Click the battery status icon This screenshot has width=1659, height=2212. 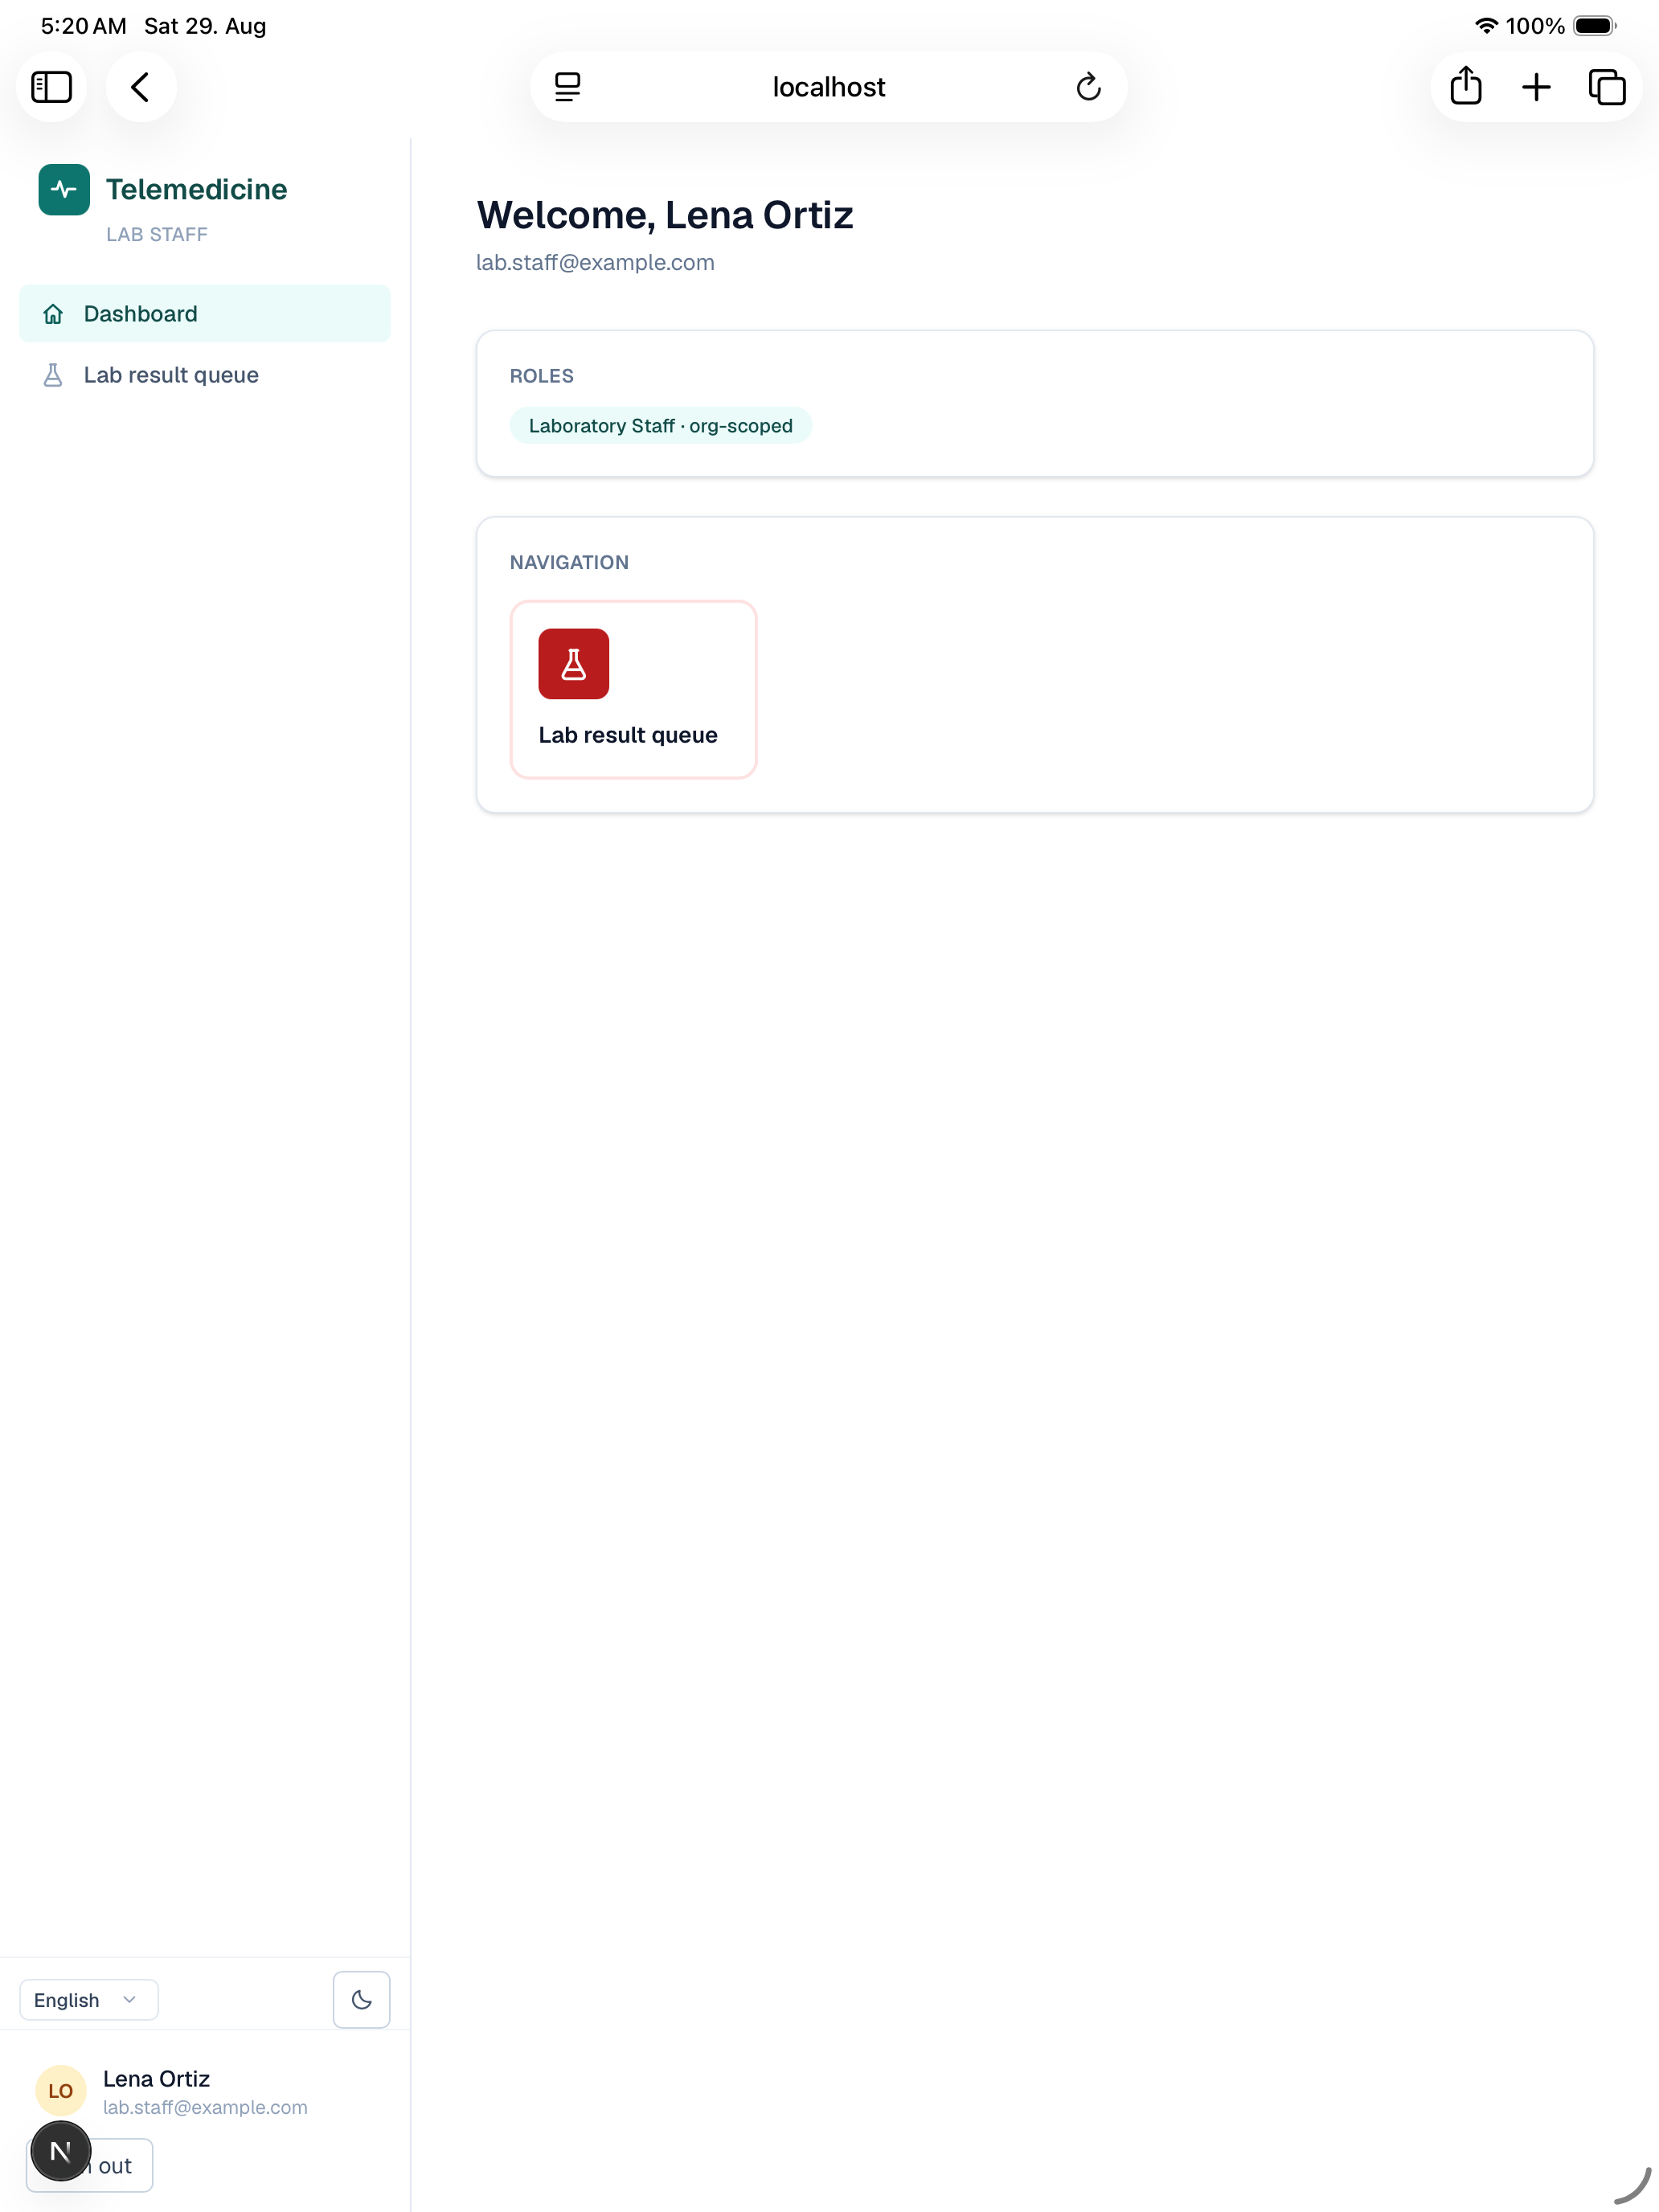1594,26
